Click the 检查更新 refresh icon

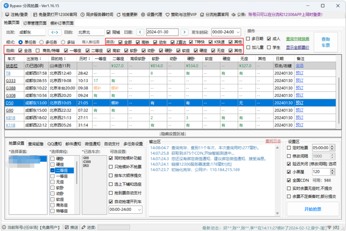[119, 14]
